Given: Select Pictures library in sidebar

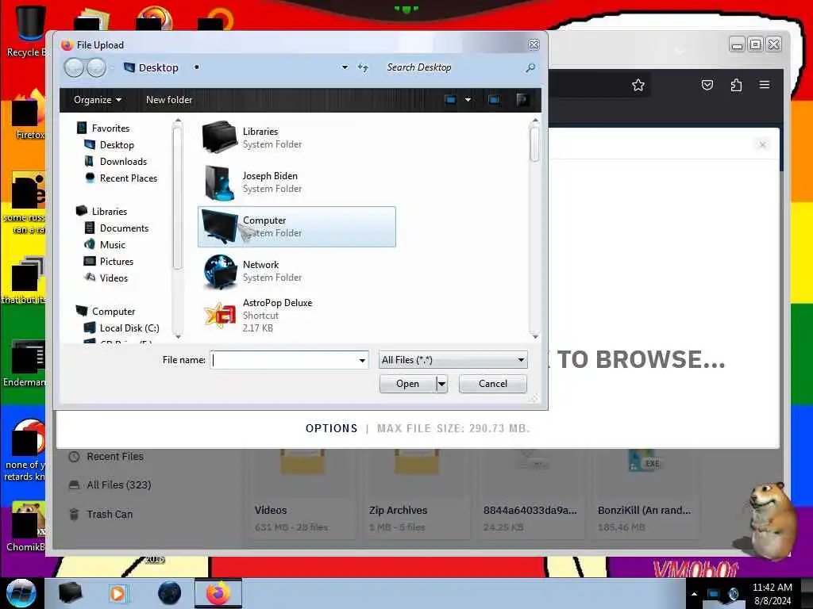Looking at the screenshot, I should (x=108, y=262).
